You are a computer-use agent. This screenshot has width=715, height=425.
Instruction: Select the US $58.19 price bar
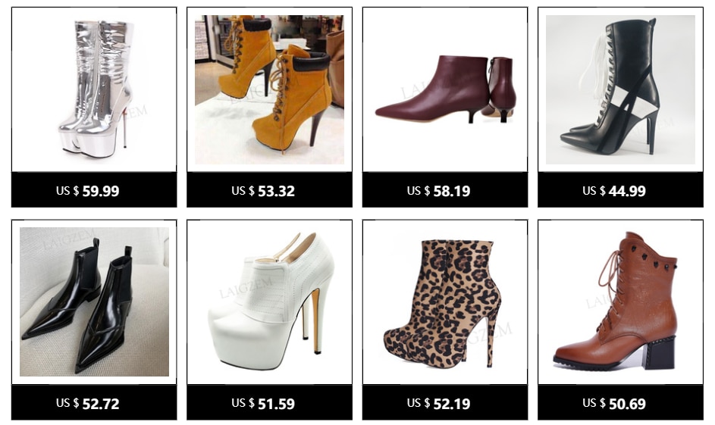[445, 190]
